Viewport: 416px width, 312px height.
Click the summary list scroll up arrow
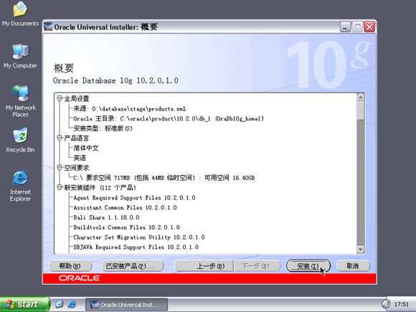(x=361, y=97)
